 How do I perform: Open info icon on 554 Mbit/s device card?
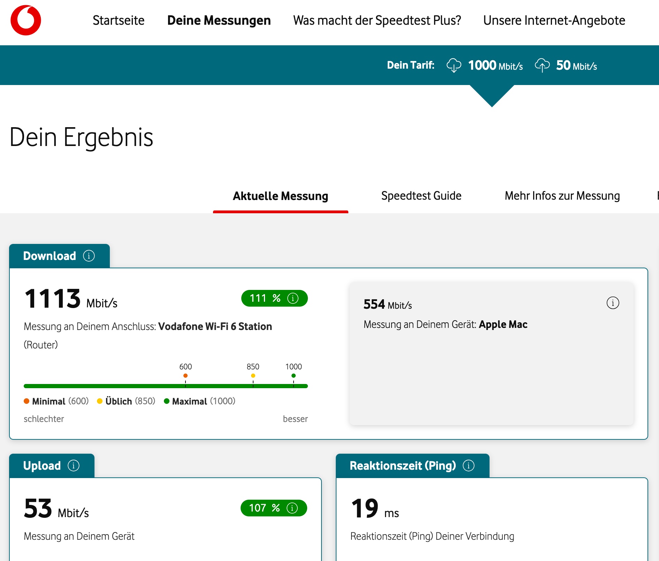(613, 303)
